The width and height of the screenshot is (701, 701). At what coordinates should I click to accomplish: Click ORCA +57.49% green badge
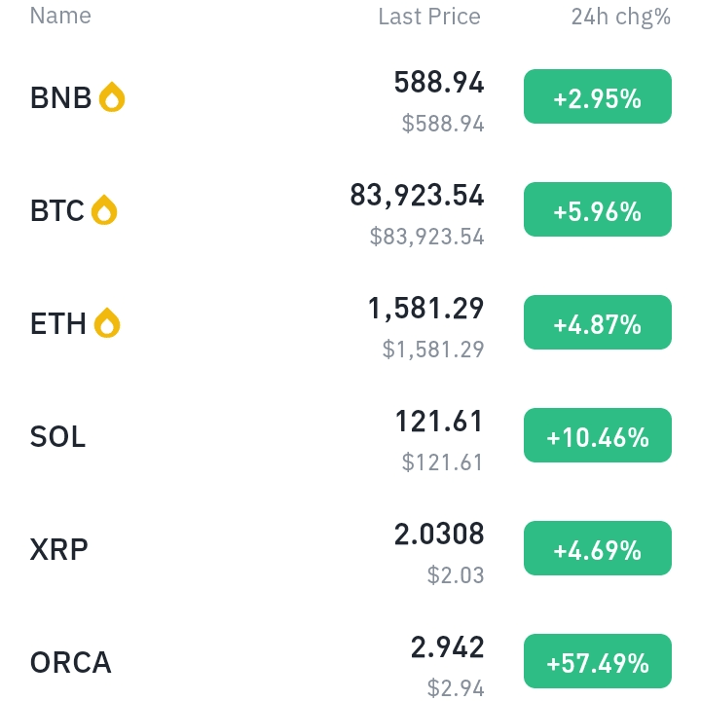(x=598, y=661)
